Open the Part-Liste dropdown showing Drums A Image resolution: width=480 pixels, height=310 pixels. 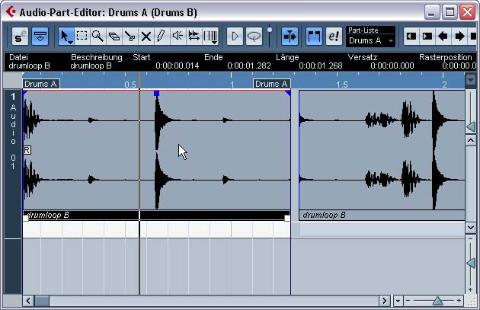pos(370,40)
